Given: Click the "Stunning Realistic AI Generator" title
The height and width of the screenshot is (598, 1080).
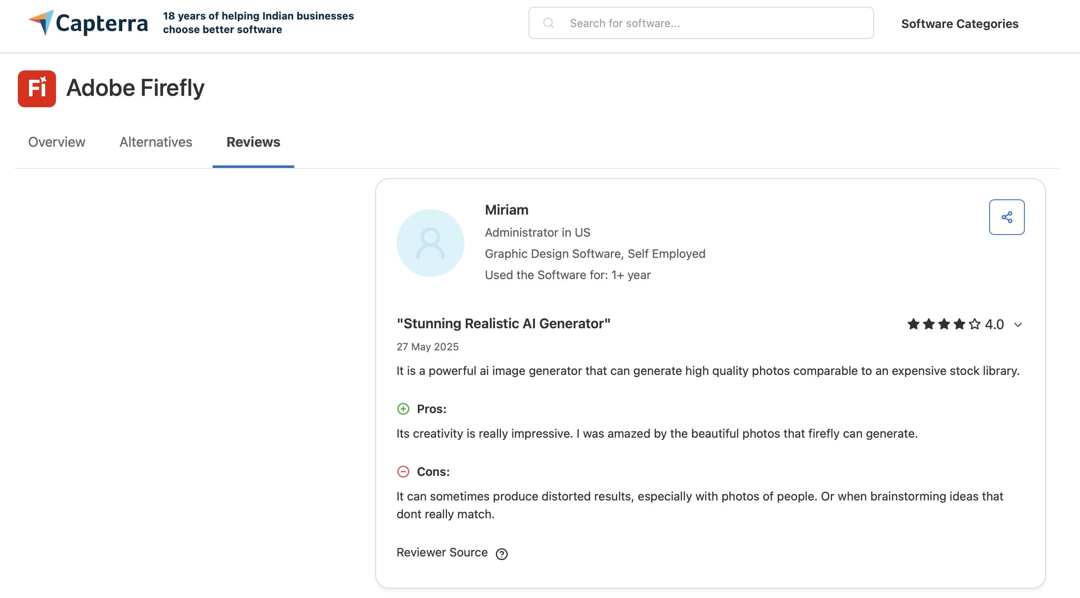Looking at the screenshot, I should click(x=503, y=324).
